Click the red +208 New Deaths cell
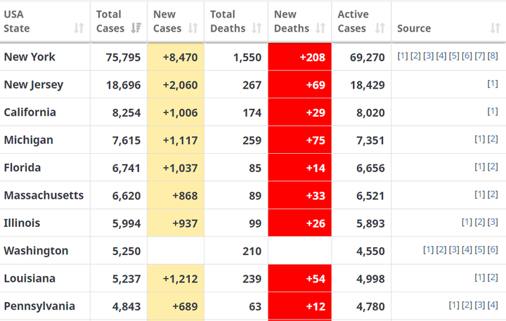The height and width of the screenshot is (321, 506). 300,57
